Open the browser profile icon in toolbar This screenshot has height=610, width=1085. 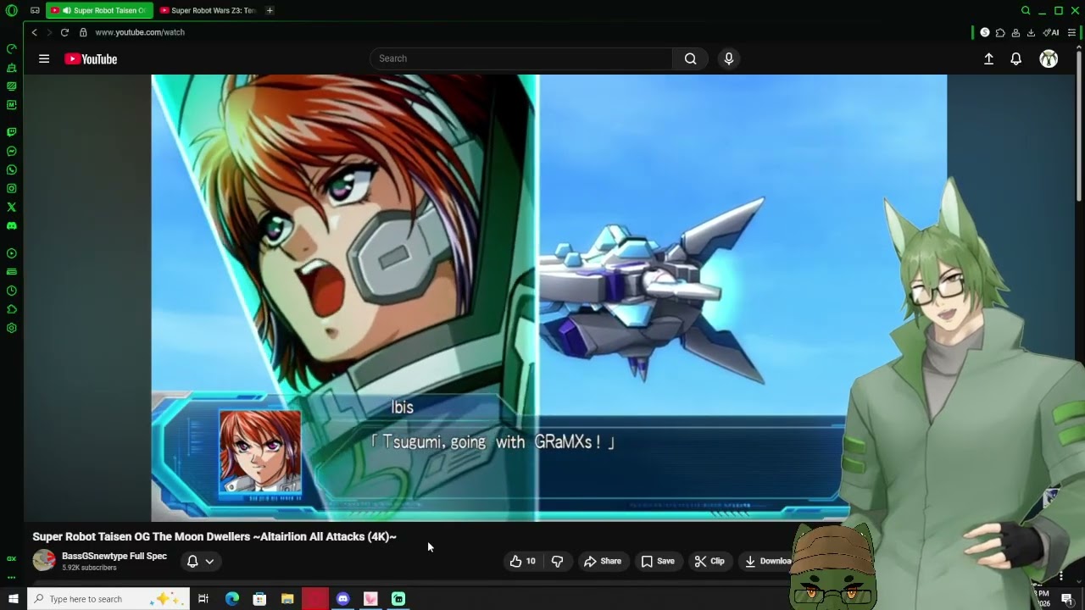pos(1015,32)
